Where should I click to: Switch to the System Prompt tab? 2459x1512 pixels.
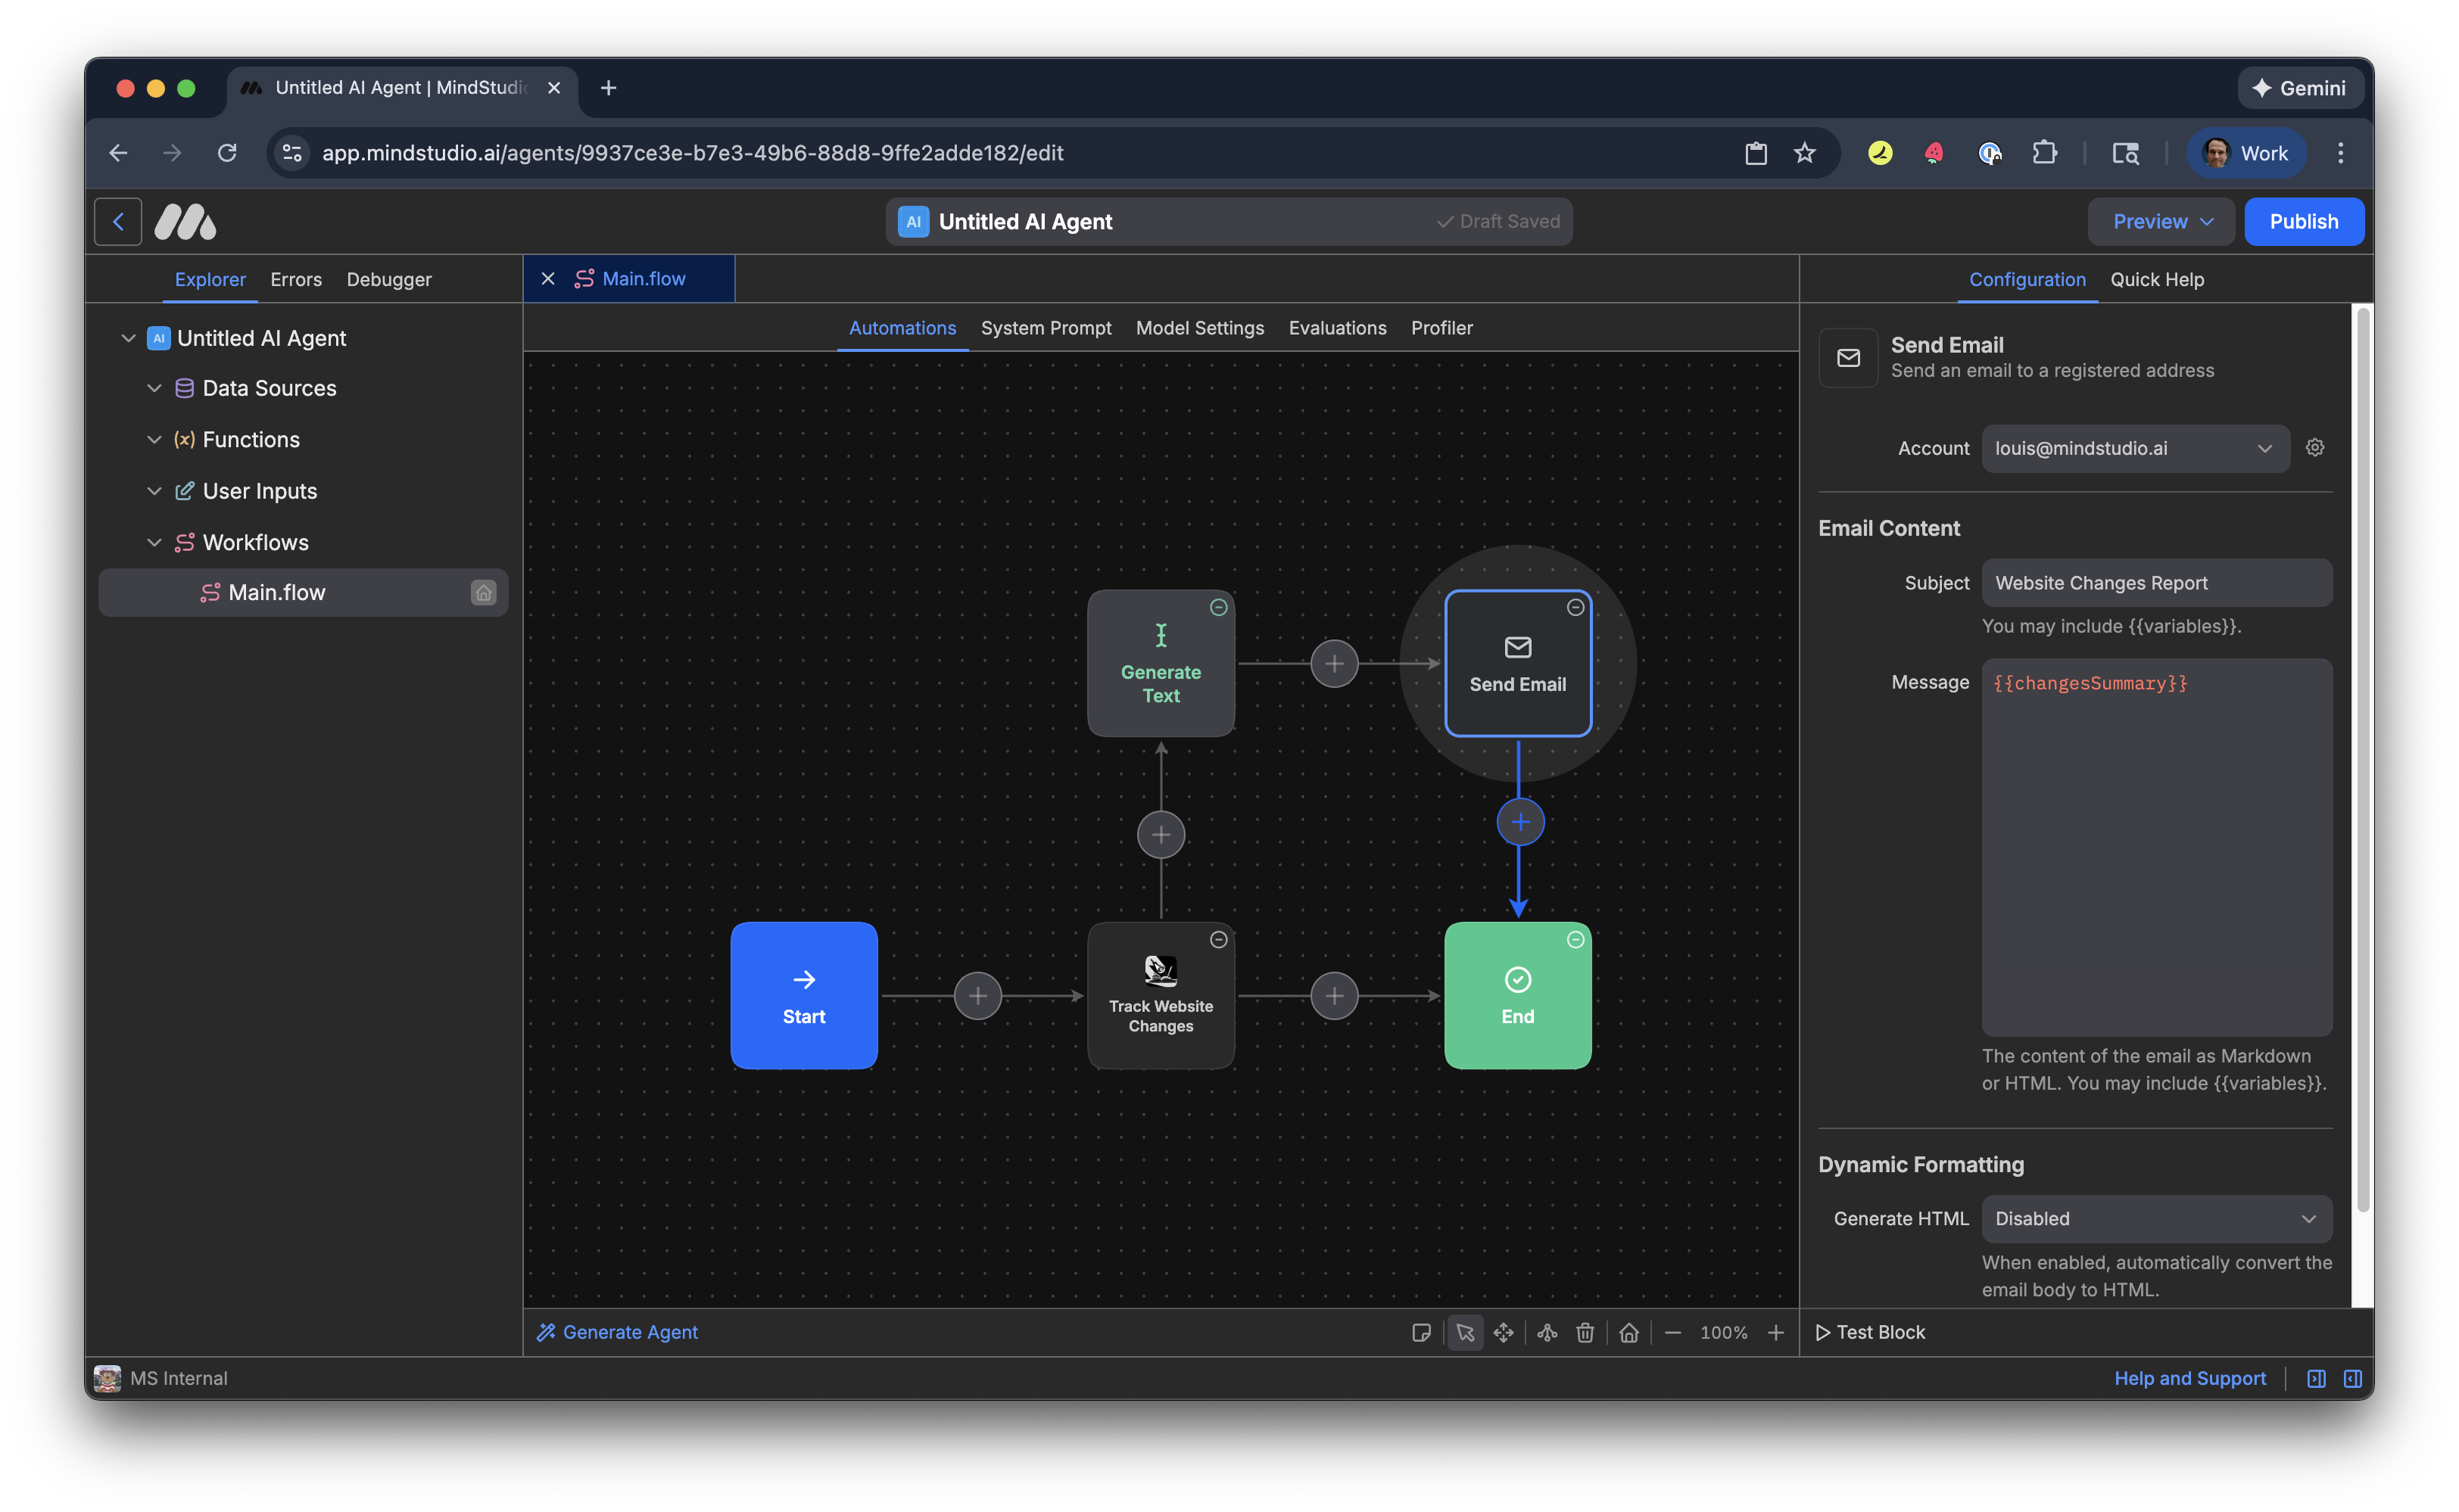coord(1046,328)
